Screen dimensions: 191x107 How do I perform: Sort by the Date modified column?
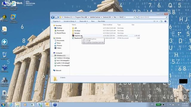point(107,25)
